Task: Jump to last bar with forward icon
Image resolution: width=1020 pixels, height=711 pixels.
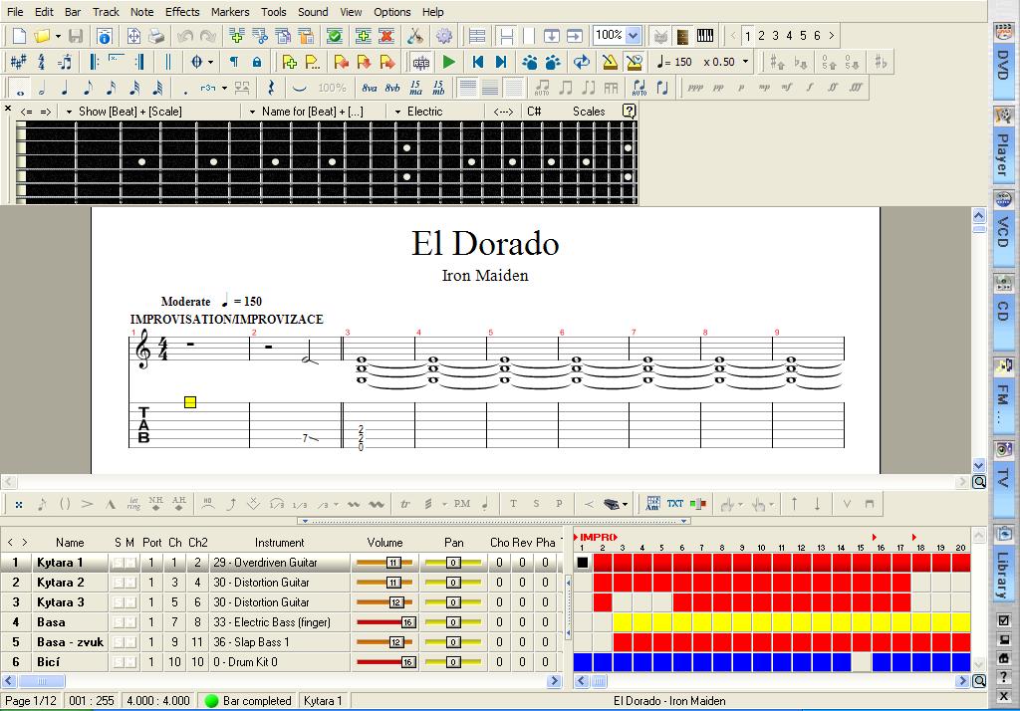Action: pyautogui.click(x=501, y=62)
